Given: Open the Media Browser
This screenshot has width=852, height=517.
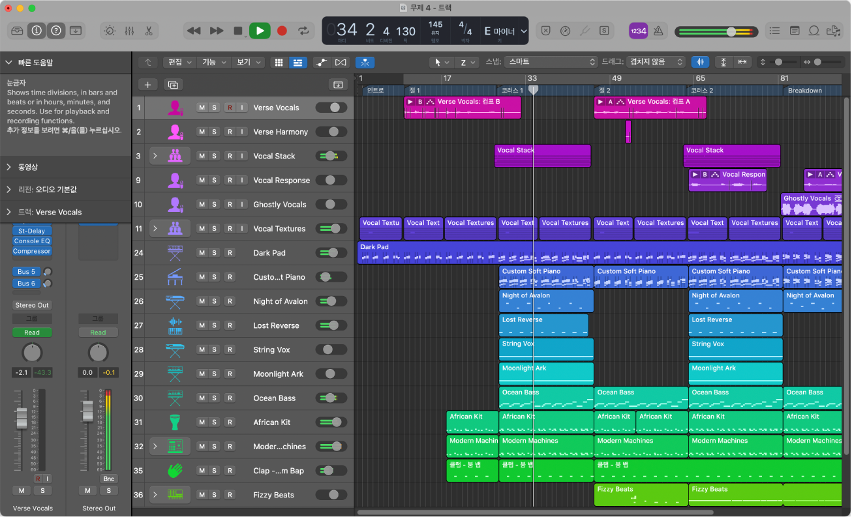Looking at the screenshot, I should click(832, 31).
